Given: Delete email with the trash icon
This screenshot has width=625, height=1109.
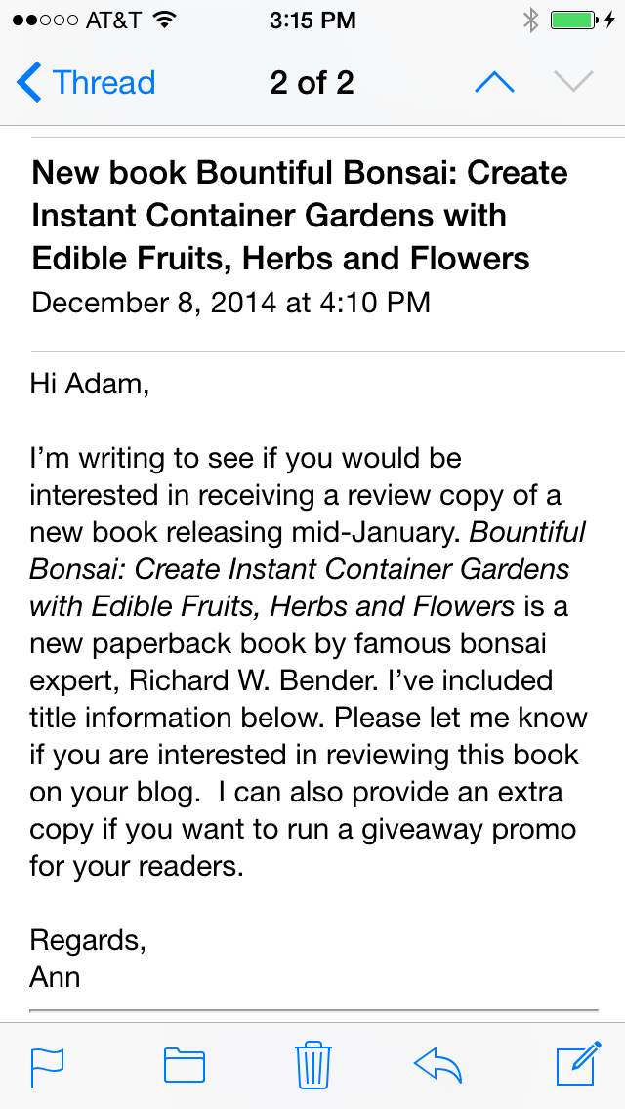Looking at the screenshot, I should coord(312,1064).
